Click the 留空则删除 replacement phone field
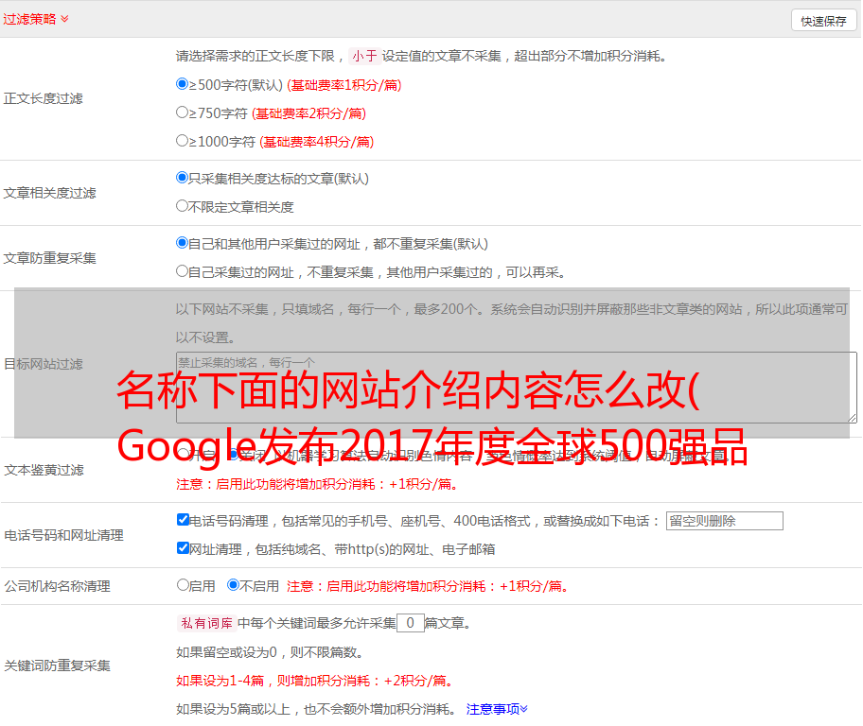 tap(724, 521)
